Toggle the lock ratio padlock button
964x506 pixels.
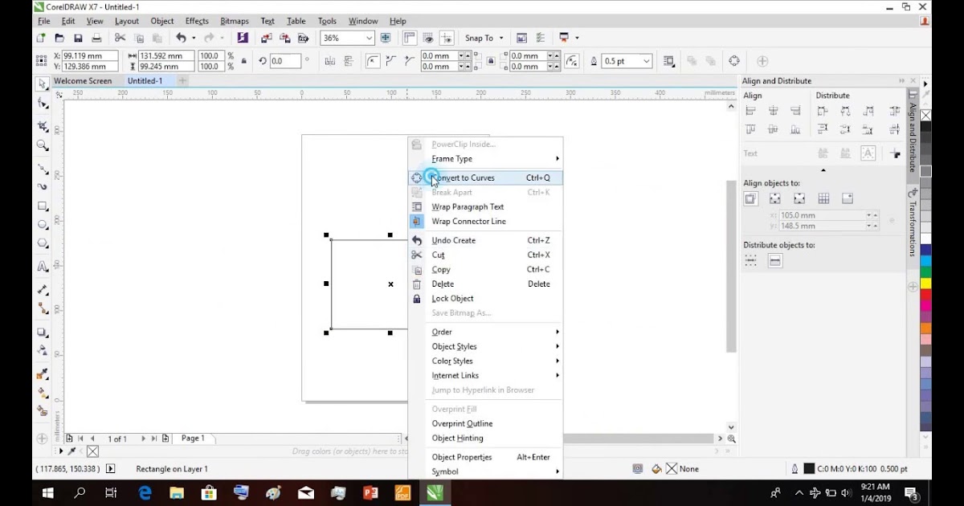pos(244,61)
